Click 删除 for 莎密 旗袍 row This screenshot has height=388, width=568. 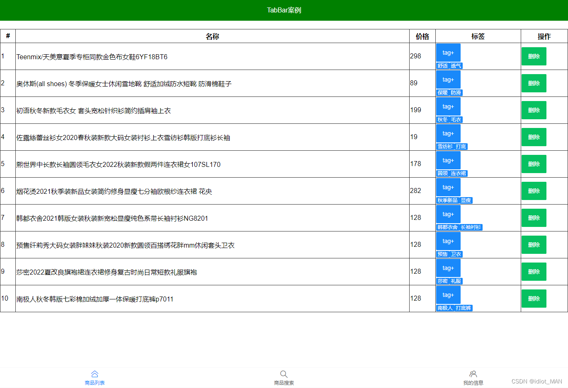pos(534,272)
